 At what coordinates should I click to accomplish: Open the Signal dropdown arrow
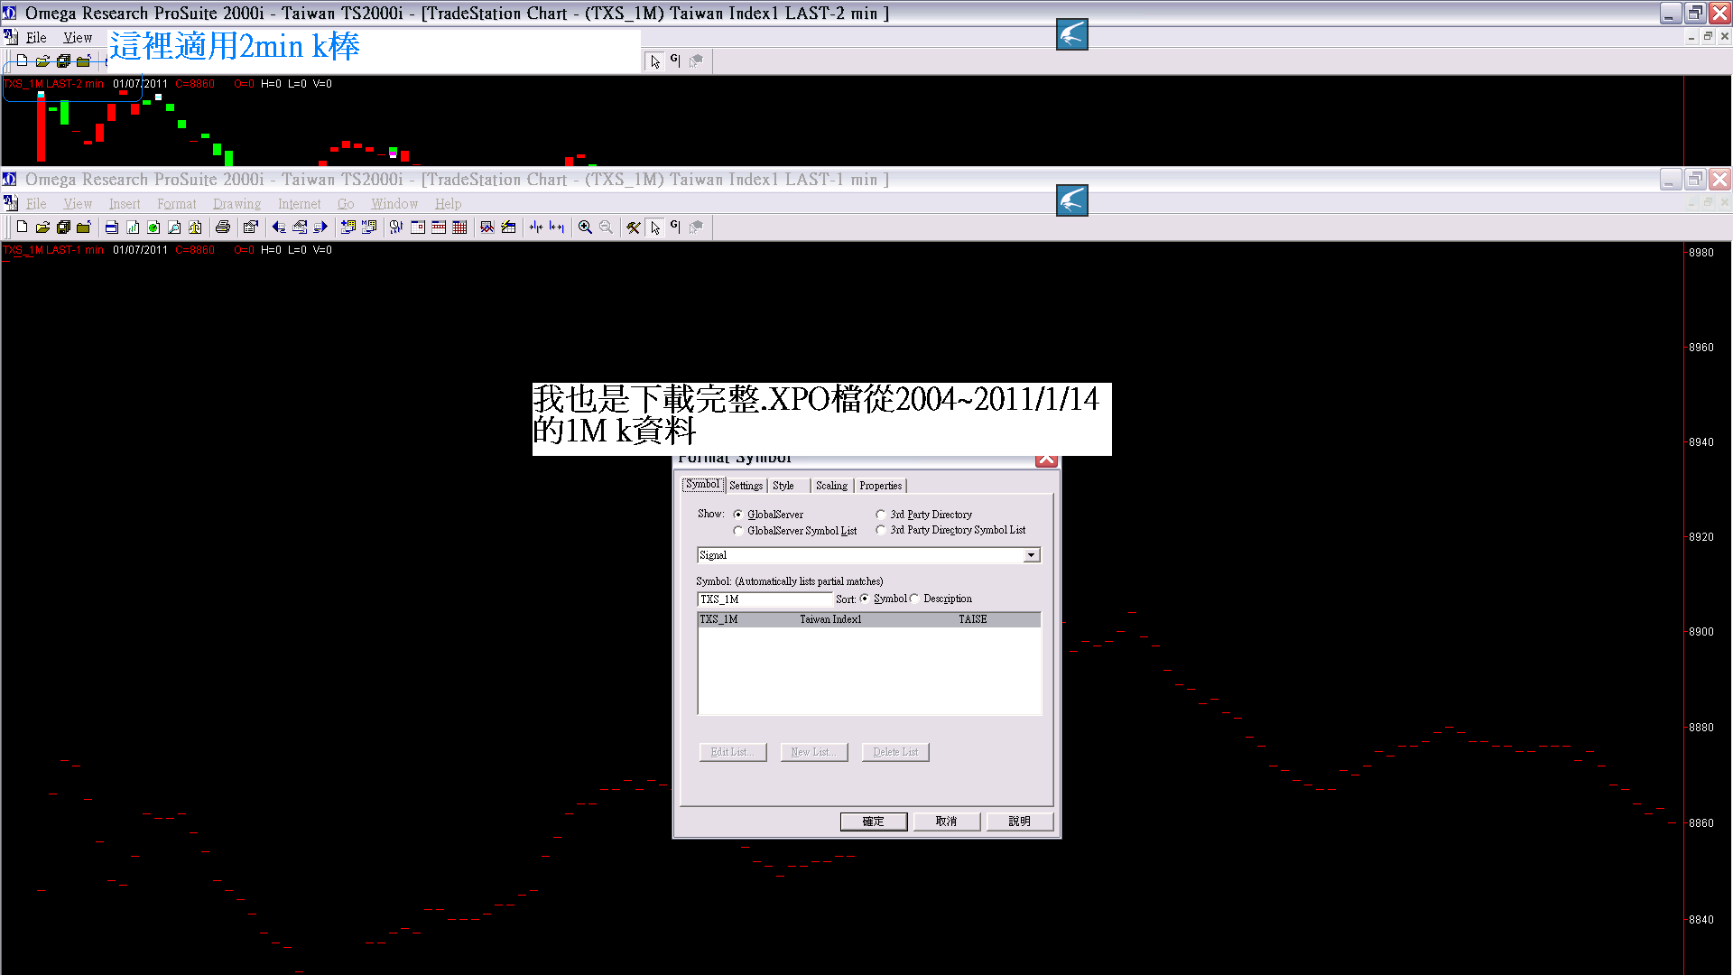[1032, 555]
